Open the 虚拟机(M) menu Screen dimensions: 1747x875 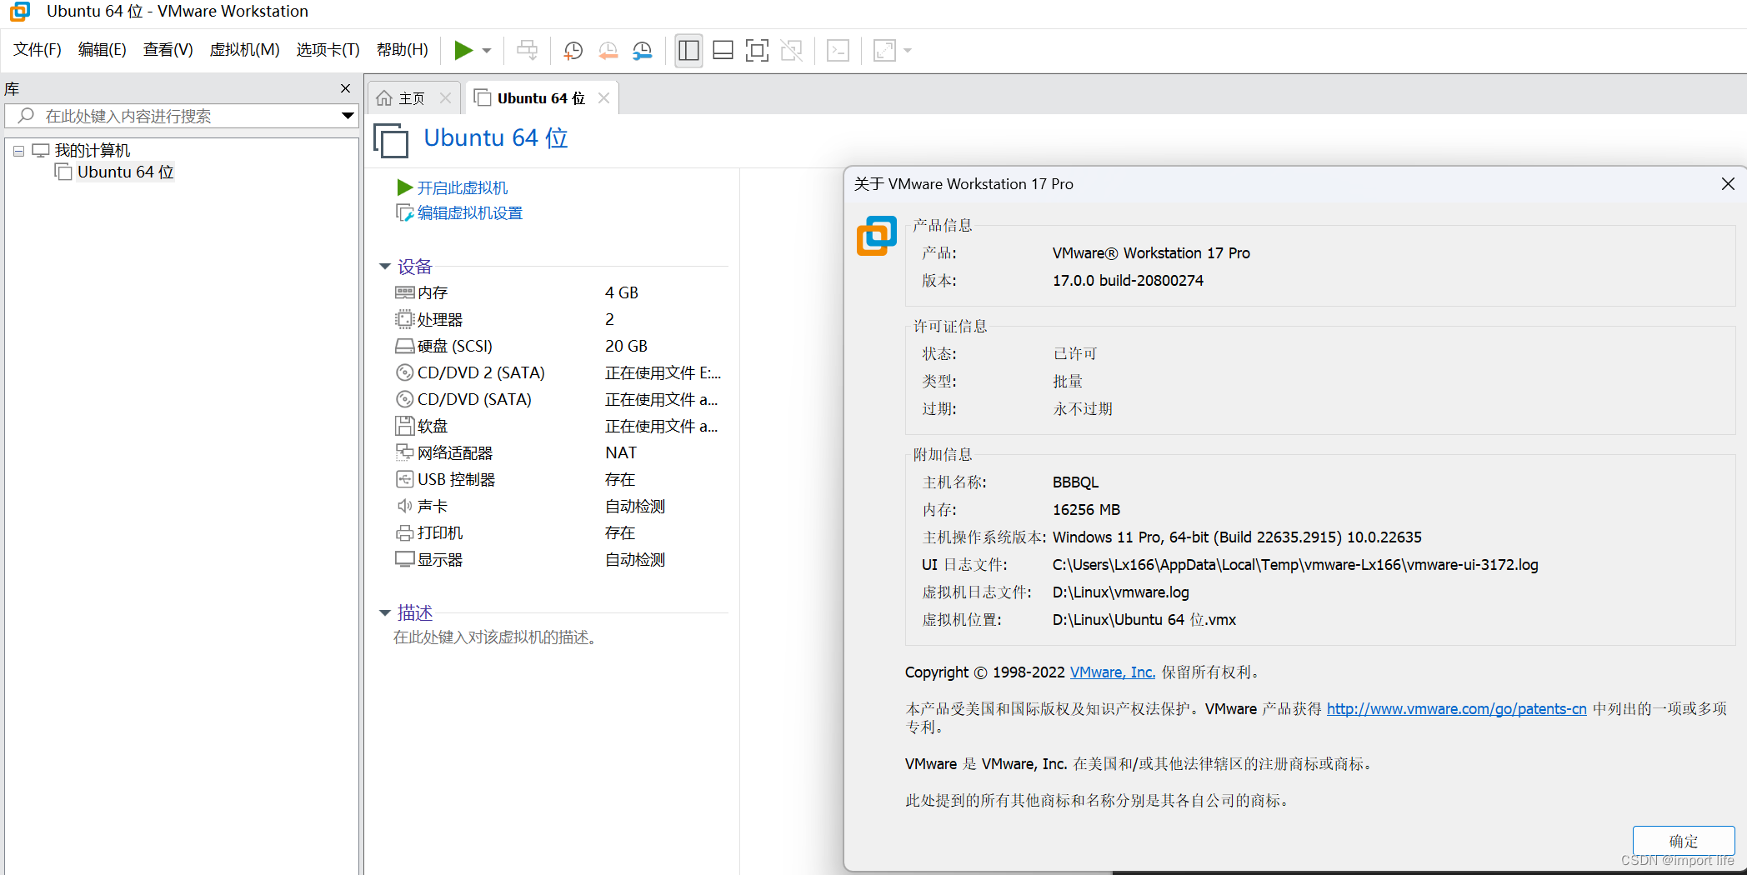point(244,50)
